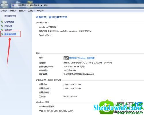Click the 工作组 label
The image size is (144, 115).
[x=42, y=97]
